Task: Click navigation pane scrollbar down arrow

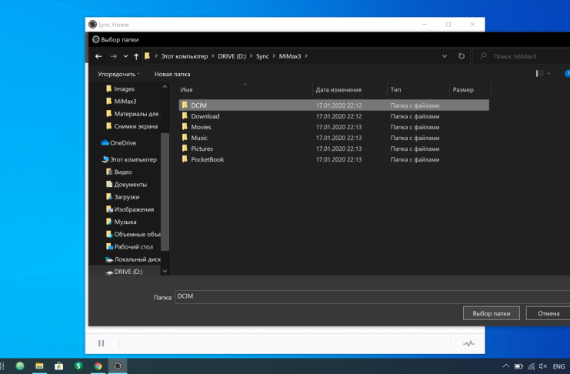Action: [165, 272]
